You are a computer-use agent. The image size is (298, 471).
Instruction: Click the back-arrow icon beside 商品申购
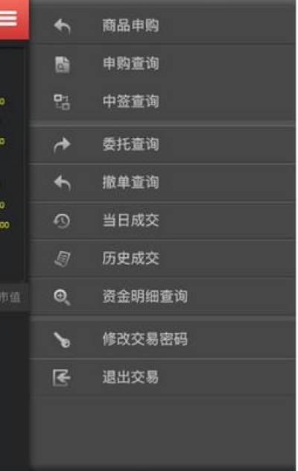[62, 27]
